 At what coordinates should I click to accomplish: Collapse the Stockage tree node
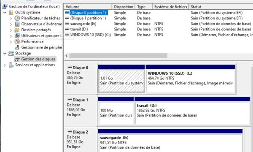pyautogui.click(x=5, y=53)
